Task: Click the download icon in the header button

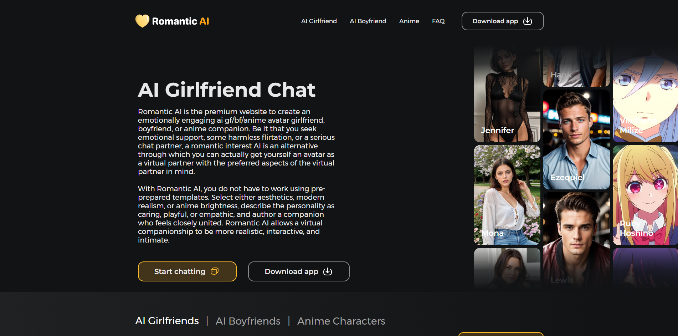Action: click(x=528, y=21)
